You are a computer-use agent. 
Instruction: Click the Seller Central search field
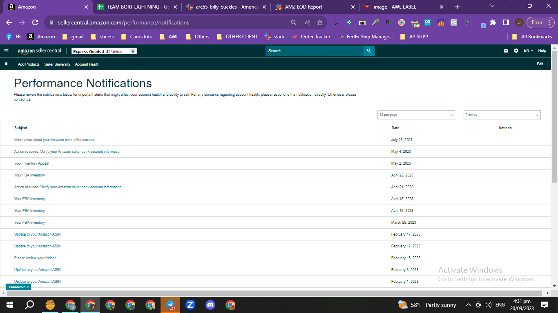315,51
